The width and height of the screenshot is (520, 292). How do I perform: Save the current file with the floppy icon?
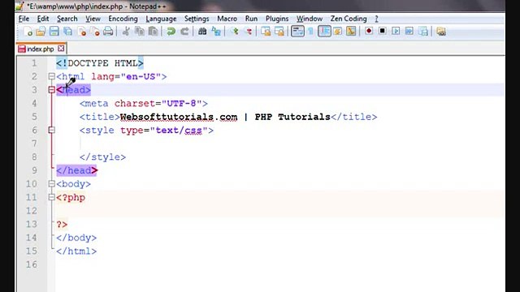54,32
